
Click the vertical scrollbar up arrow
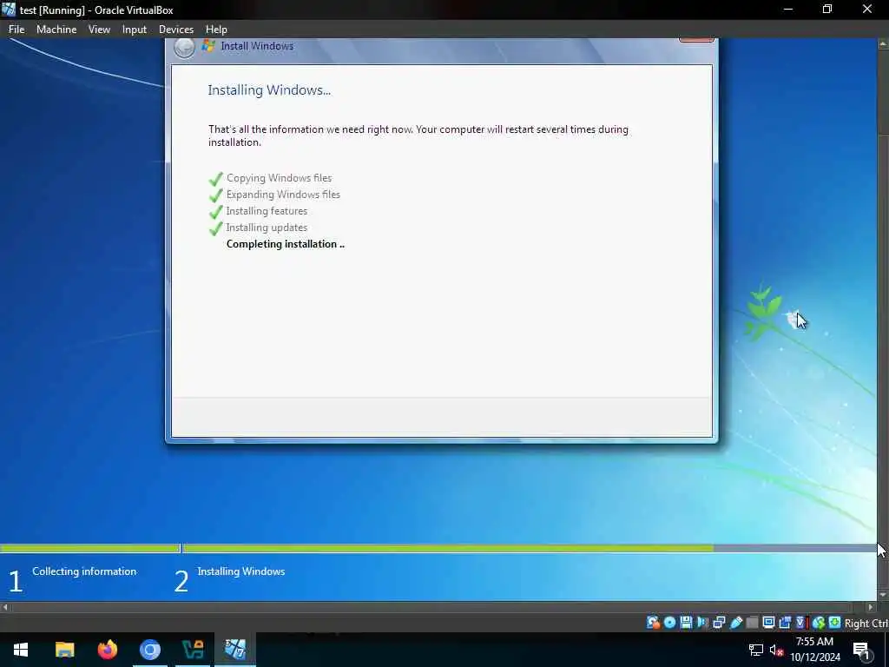tap(883, 43)
